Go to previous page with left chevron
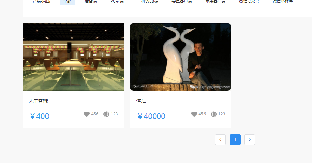312x164 pixels. tap(220, 140)
